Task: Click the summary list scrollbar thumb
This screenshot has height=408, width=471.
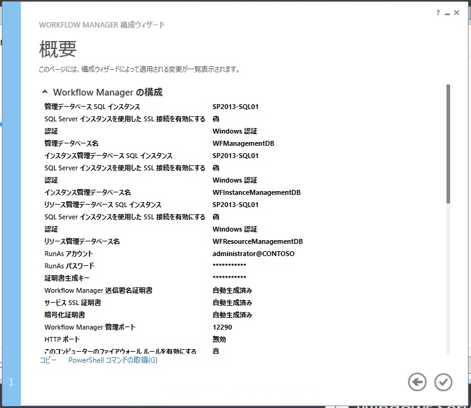Action: click(448, 144)
